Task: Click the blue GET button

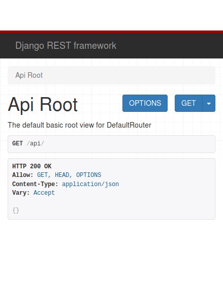Action: (x=188, y=103)
